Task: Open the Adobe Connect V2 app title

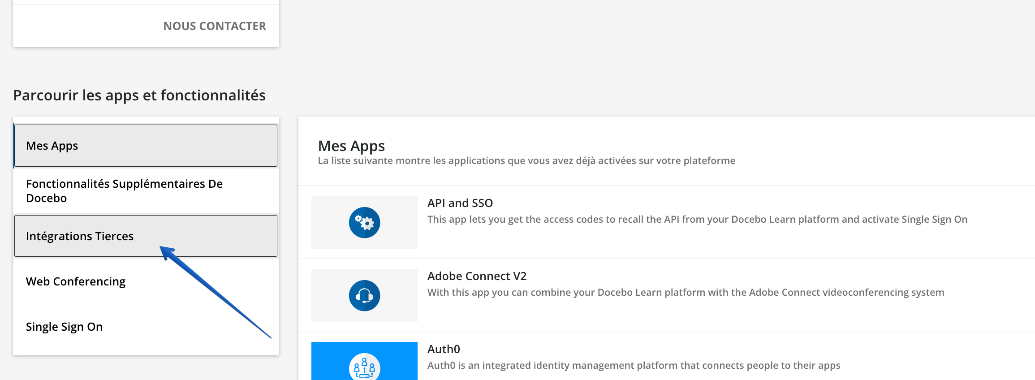Action: [x=477, y=276]
